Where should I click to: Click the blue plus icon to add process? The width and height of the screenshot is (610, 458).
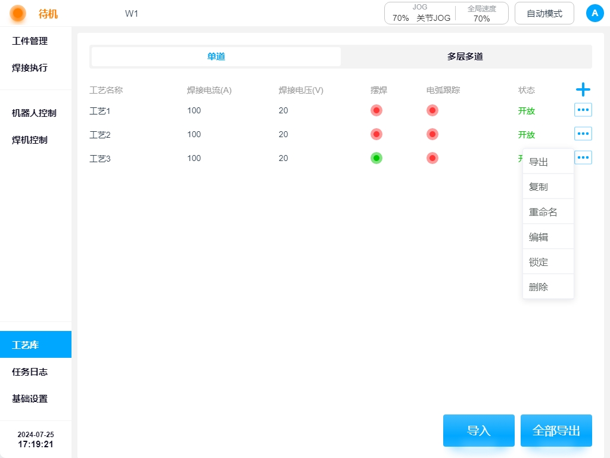[x=583, y=90]
